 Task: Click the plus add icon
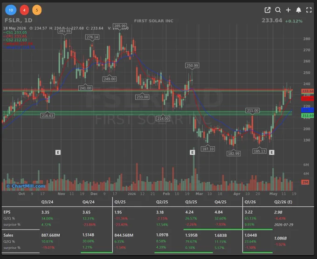[288, 10]
